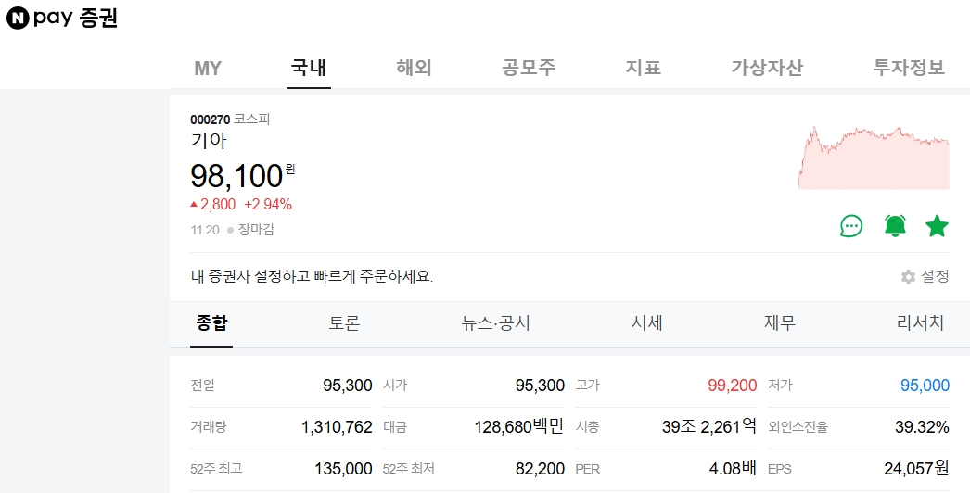Toggle the price alert bell icon
The image size is (970, 493).
click(895, 226)
